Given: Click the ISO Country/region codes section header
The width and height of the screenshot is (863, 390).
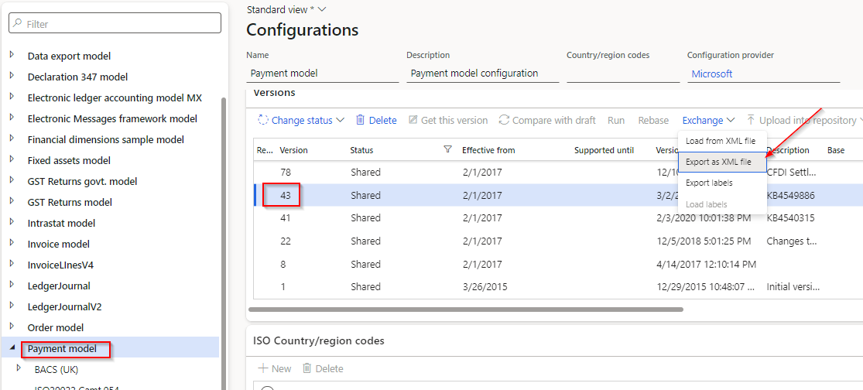Looking at the screenshot, I should pyautogui.click(x=318, y=340).
